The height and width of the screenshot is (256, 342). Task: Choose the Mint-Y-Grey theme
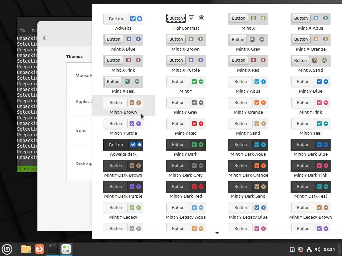point(186,106)
